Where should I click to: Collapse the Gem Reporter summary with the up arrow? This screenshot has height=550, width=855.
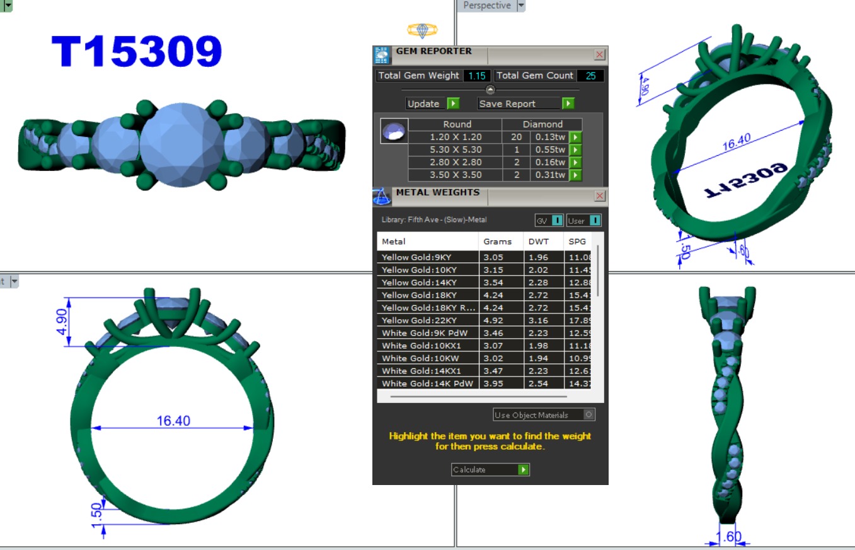[490, 90]
